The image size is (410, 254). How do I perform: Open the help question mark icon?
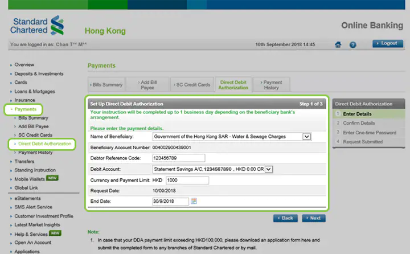(x=352, y=44)
